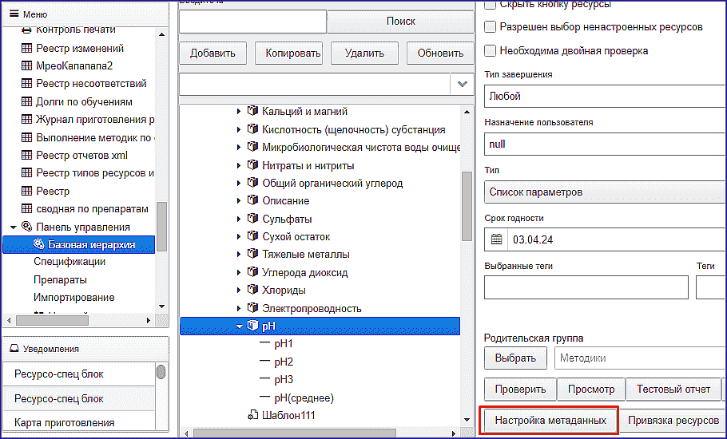Click the Базовая иерархия icon

[x=39, y=244]
